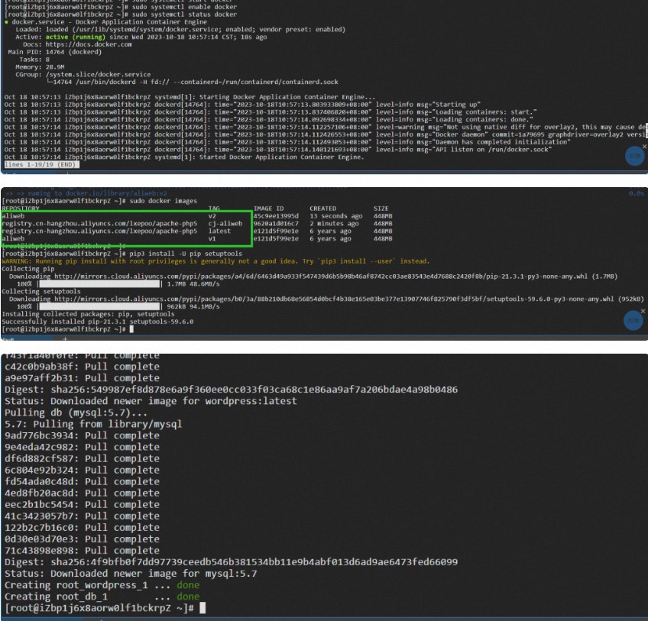Select 'pip3 install -U pip setuptools' command

[186, 254]
